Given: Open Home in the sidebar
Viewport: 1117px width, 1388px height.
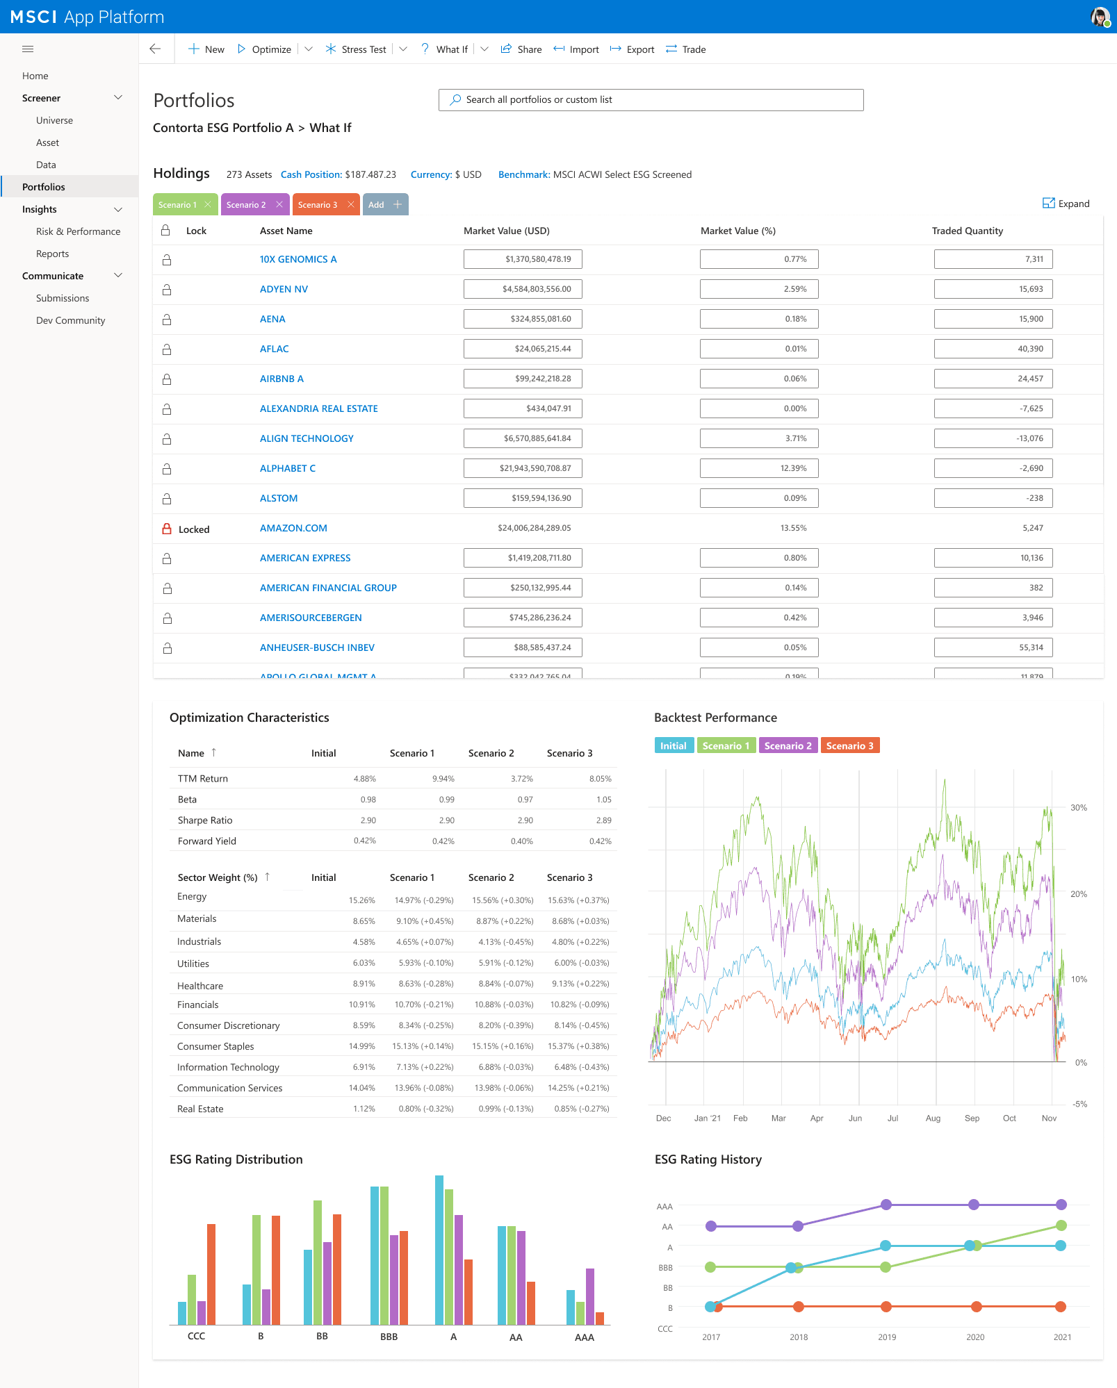Looking at the screenshot, I should point(35,76).
